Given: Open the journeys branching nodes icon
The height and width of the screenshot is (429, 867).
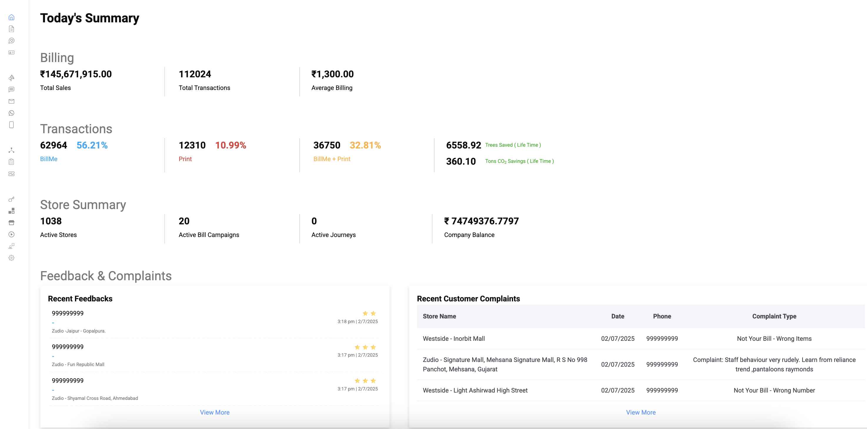Looking at the screenshot, I should click(11, 150).
